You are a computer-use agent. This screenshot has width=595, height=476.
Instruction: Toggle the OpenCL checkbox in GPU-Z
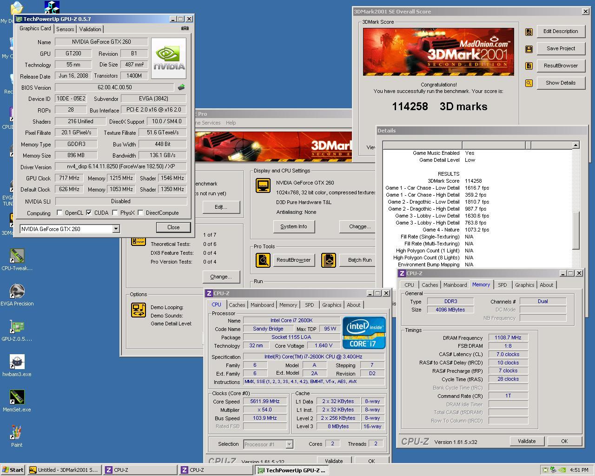coord(59,213)
